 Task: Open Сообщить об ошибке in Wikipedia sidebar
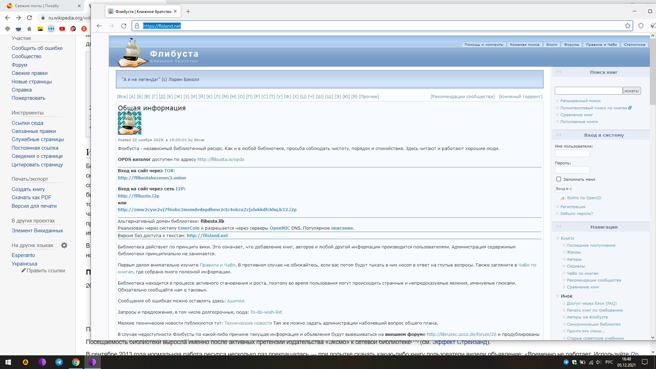tap(37, 48)
